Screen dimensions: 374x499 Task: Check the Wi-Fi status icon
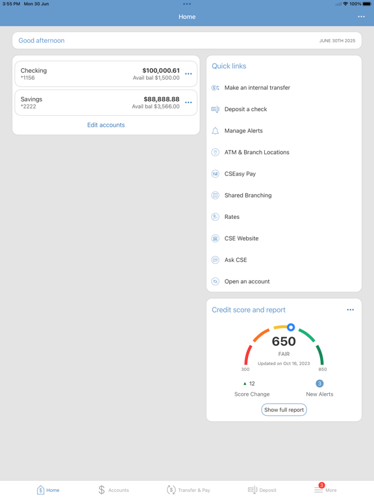345,4
